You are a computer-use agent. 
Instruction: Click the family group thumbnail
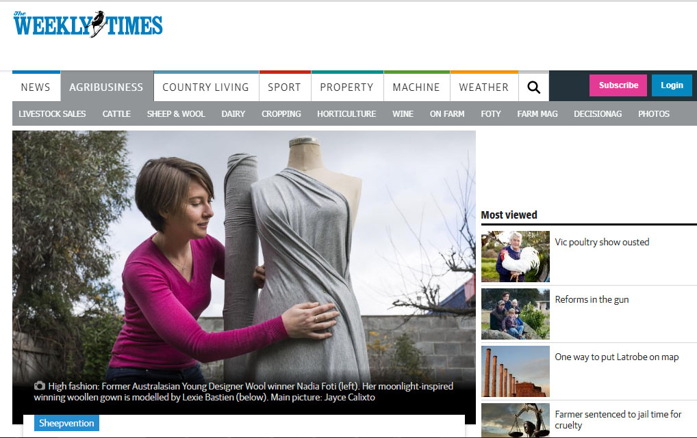point(515,314)
